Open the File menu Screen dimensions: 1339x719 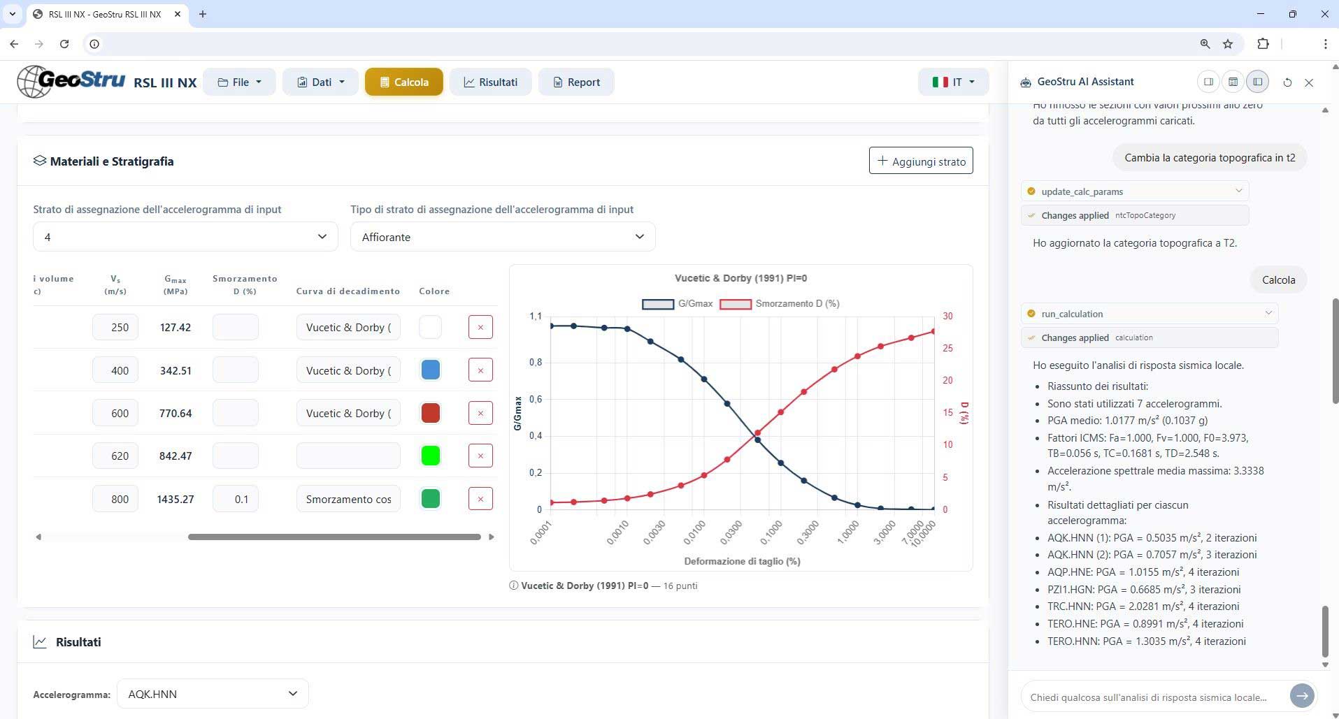(239, 82)
